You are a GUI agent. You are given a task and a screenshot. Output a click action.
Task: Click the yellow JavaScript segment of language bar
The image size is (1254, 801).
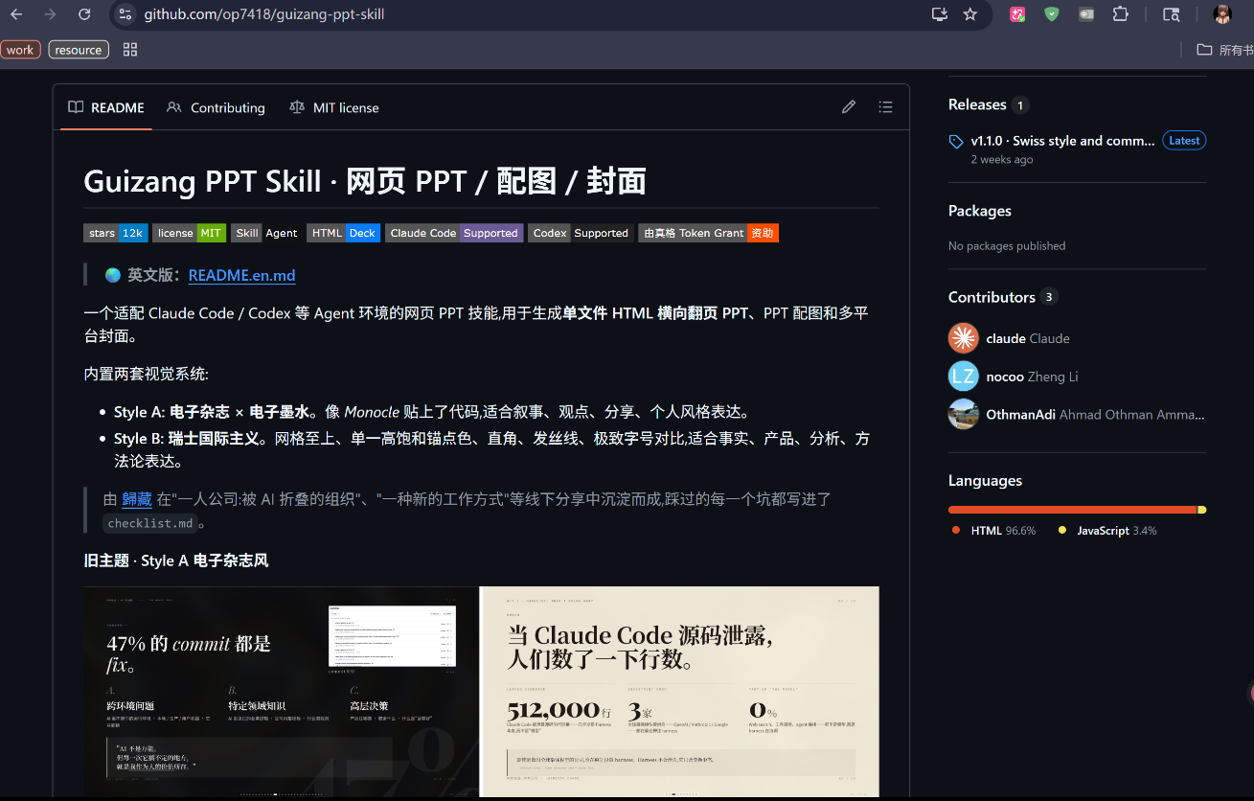tap(1202, 510)
